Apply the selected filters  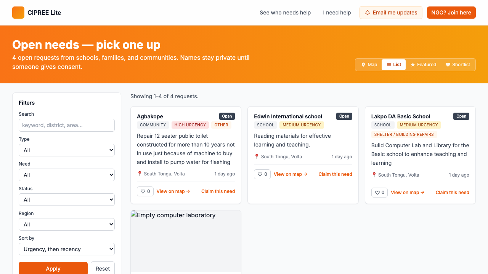tap(53, 268)
